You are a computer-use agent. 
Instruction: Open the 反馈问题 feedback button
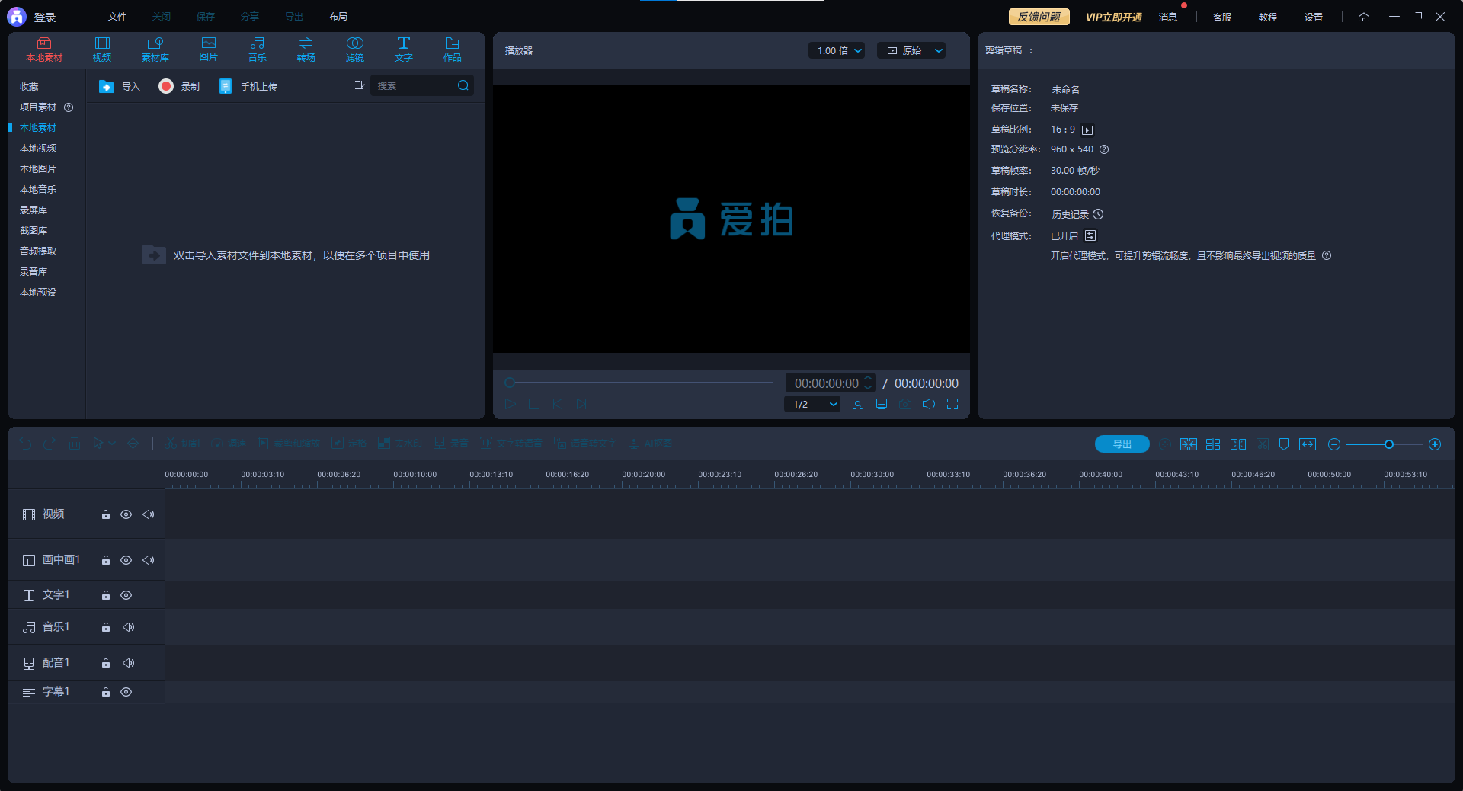tap(1039, 17)
